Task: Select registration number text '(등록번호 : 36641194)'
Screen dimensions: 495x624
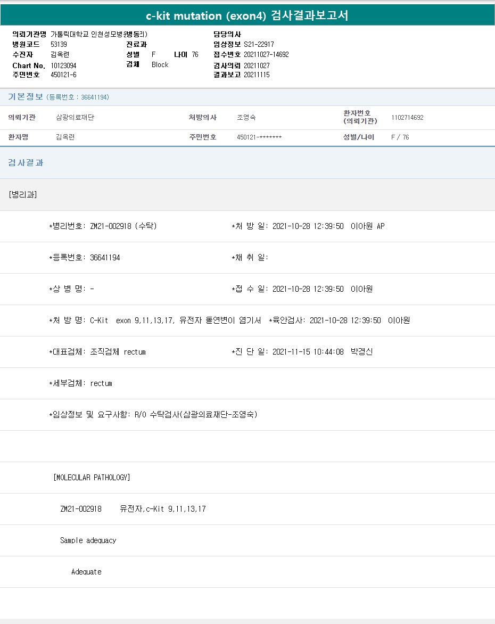Action: pos(78,97)
